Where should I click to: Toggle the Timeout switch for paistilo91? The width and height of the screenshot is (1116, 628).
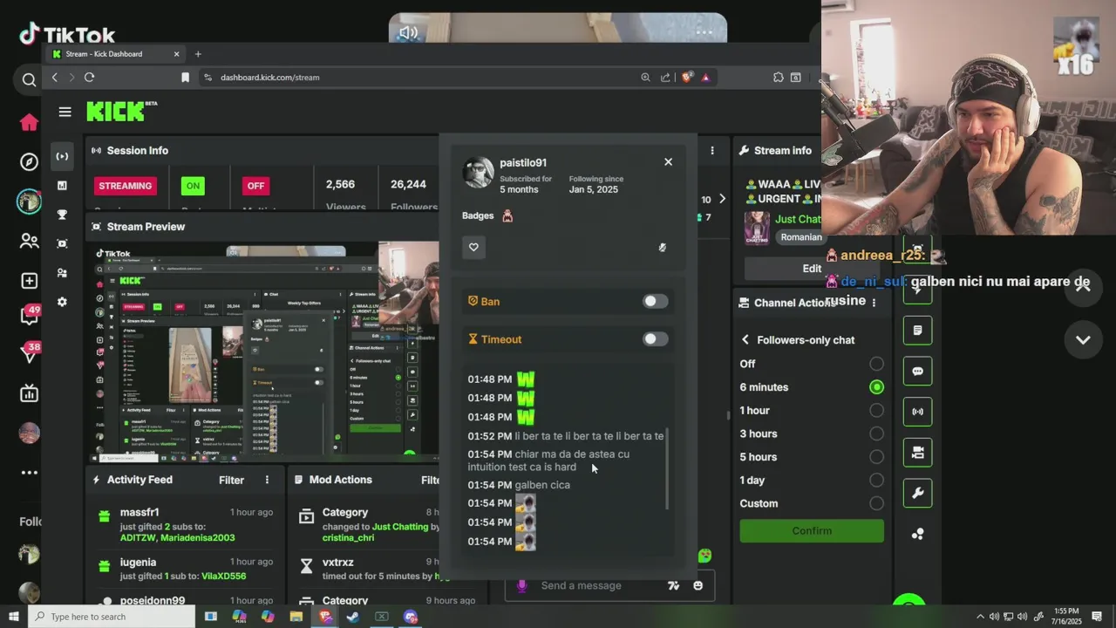click(x=655, y=339)
